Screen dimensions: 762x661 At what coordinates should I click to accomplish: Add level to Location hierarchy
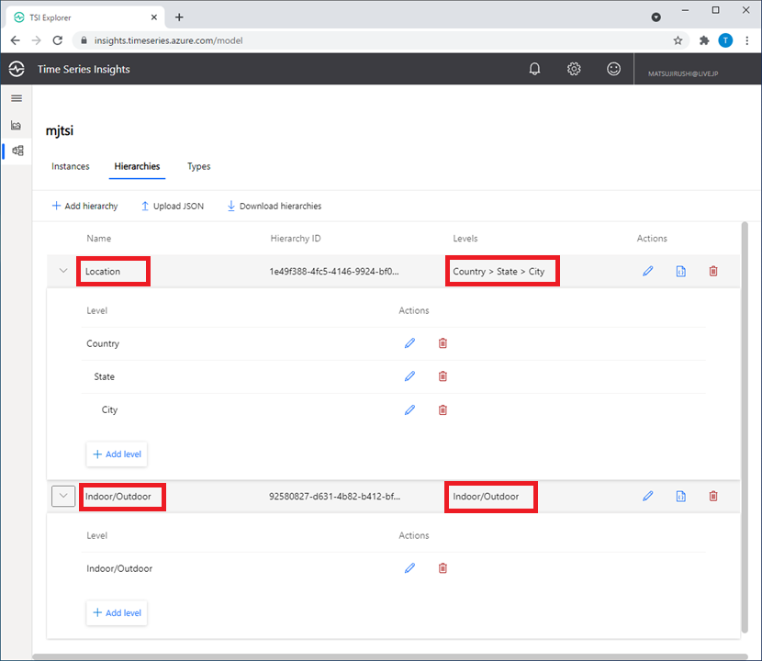(117, 454)
